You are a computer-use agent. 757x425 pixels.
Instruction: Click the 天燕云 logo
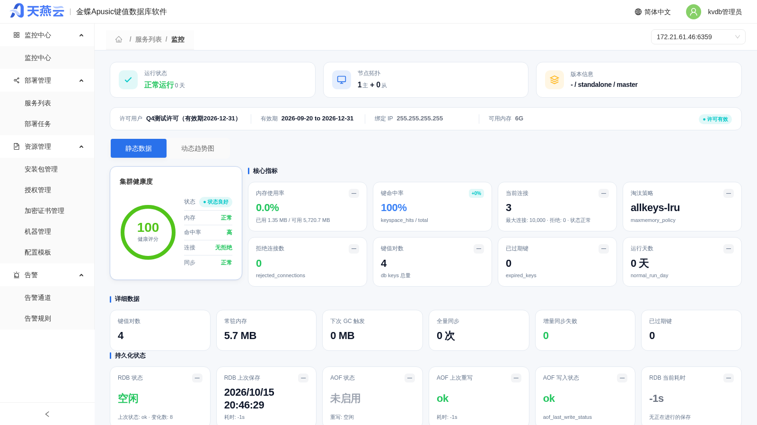coord(37,11)
